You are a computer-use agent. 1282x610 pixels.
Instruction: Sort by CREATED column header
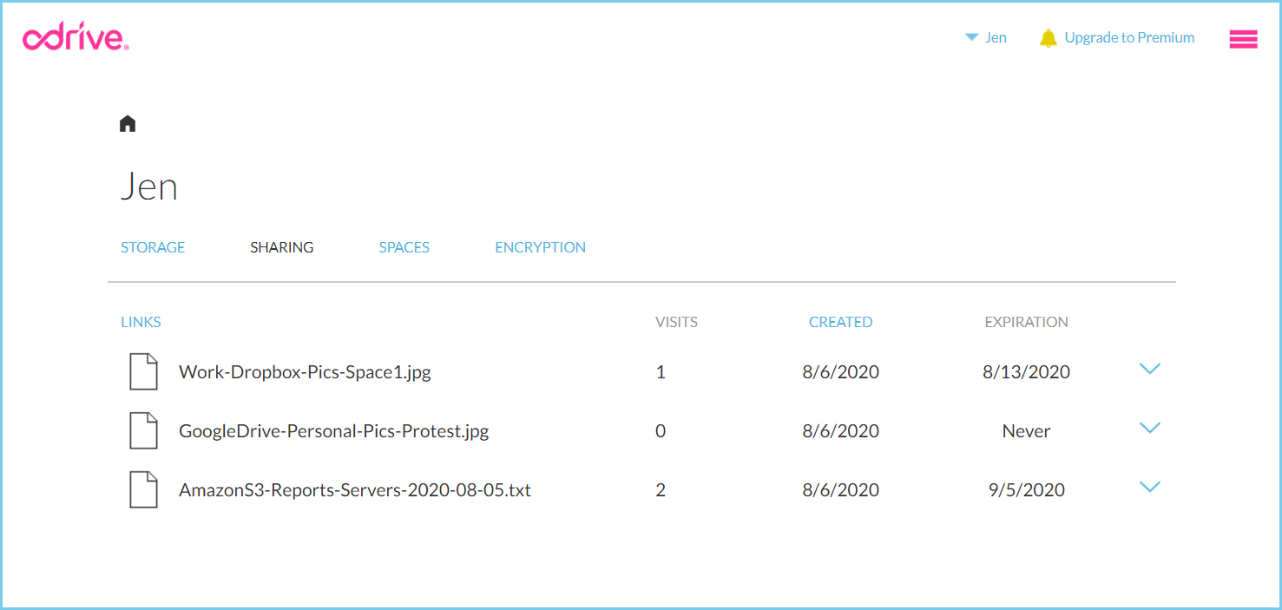pos(840,322)
